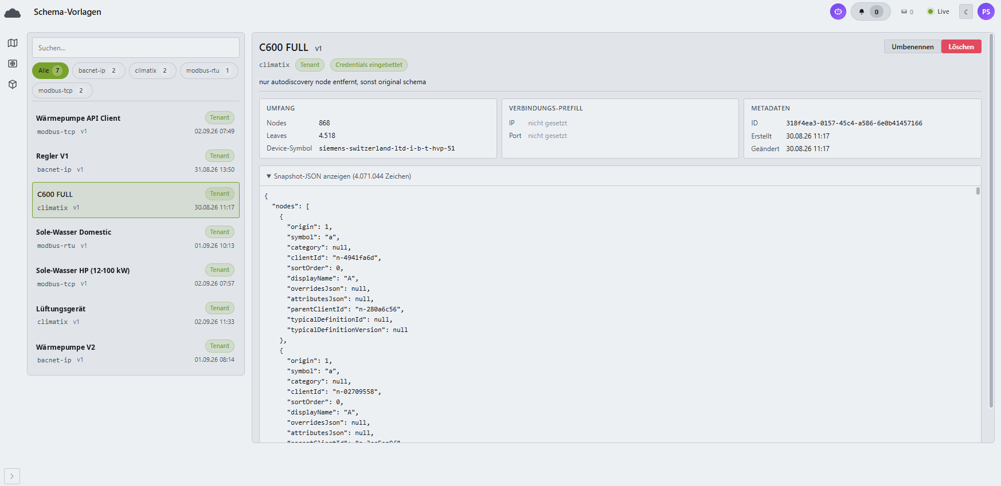
Task: Select the Lüftungsgerät template
Action: [136, 315]
